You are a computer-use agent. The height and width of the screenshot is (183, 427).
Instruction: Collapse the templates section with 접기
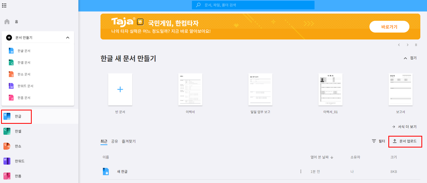tap(410, 58)
